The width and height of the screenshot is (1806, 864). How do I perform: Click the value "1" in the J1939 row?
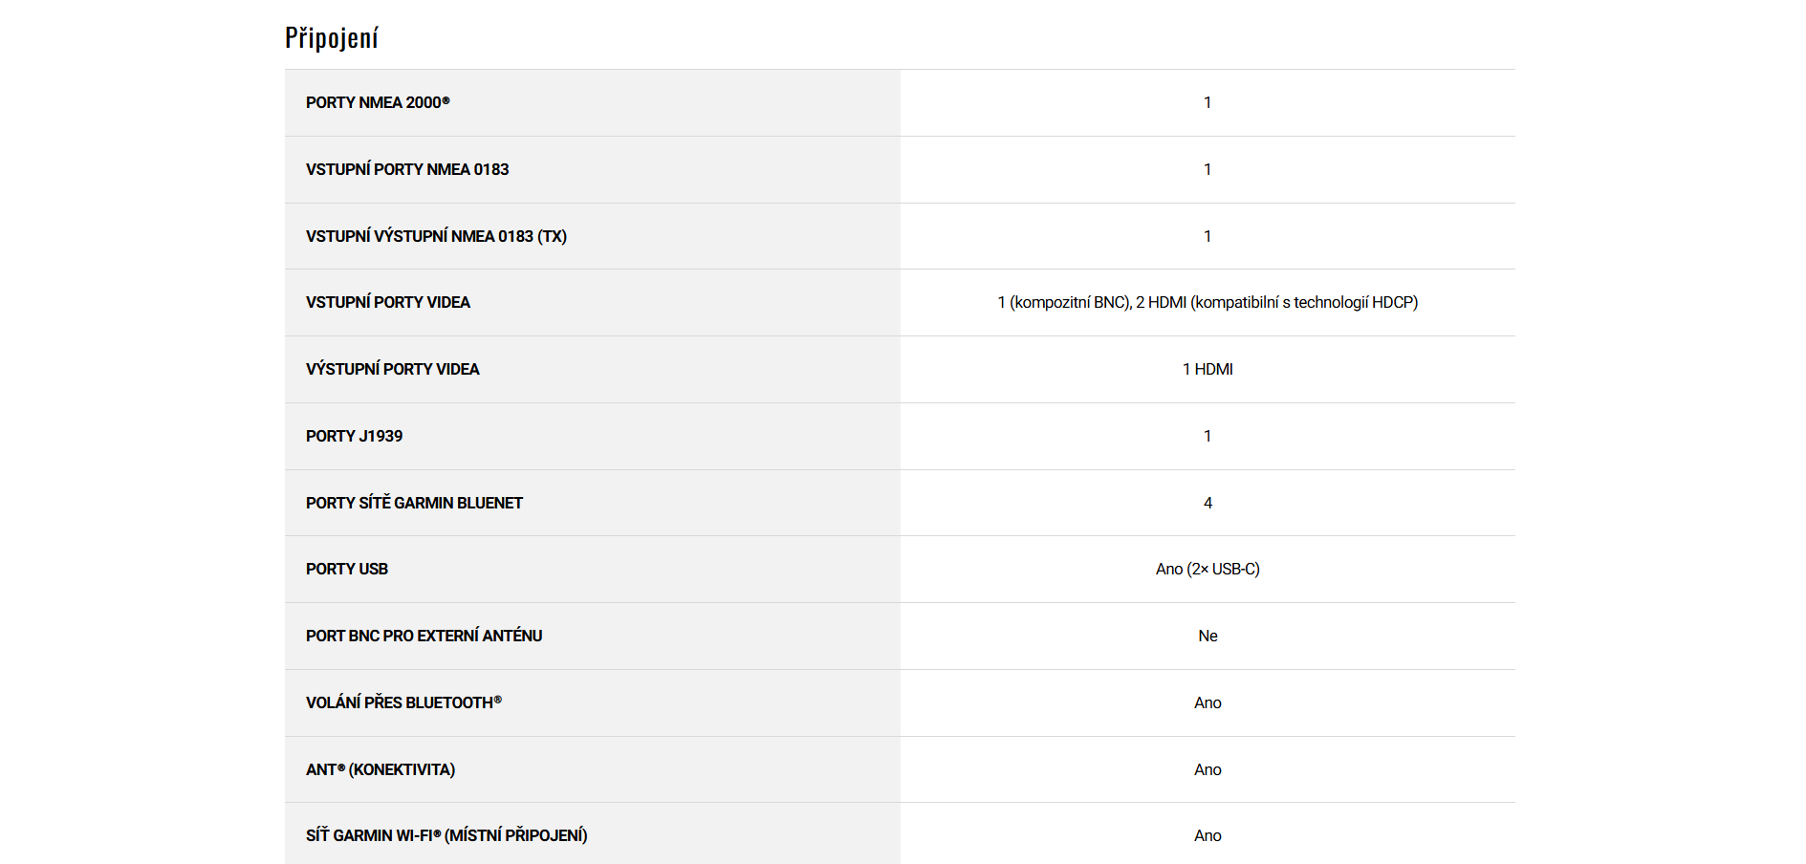[x=1208, y=436]
